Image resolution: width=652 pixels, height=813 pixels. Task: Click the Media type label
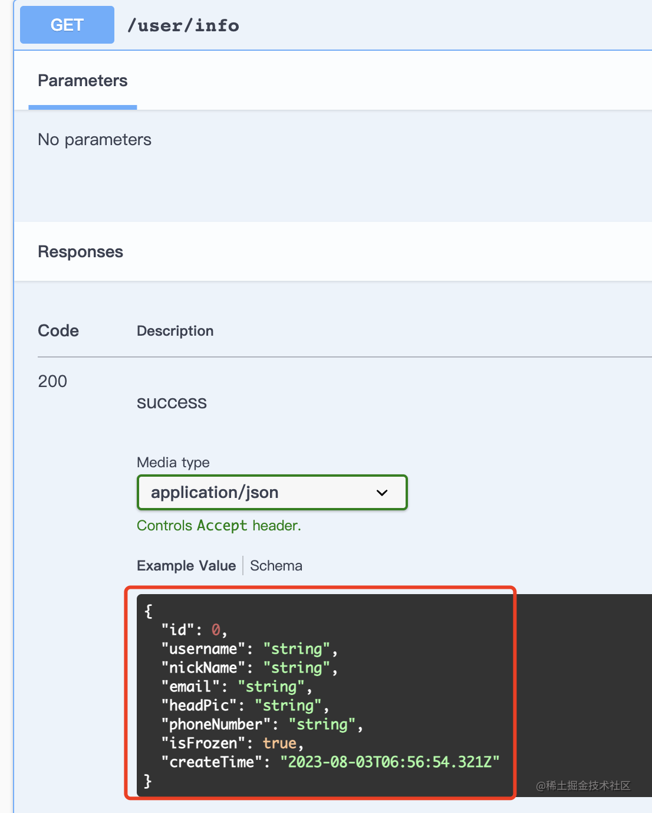coord(173,463)
